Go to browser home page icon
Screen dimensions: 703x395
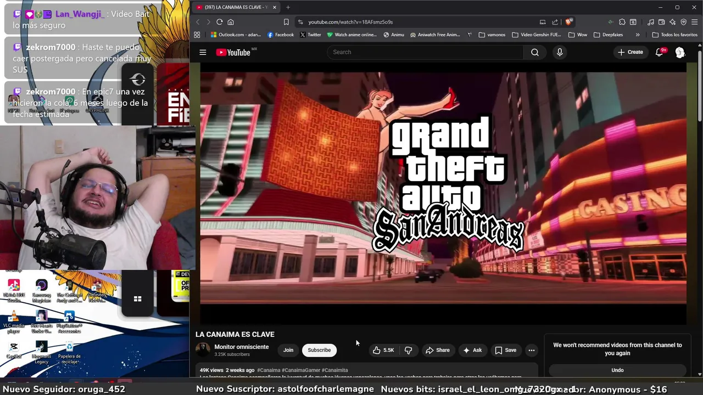[x=231, y=22]
